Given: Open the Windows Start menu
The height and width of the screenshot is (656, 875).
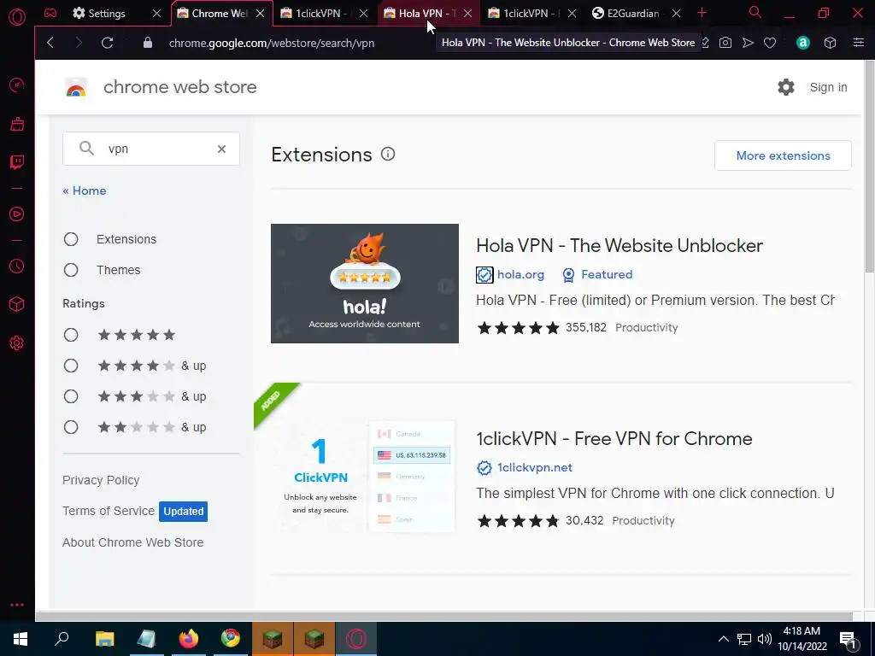Looking at the screenshot, I should point(21,639).
